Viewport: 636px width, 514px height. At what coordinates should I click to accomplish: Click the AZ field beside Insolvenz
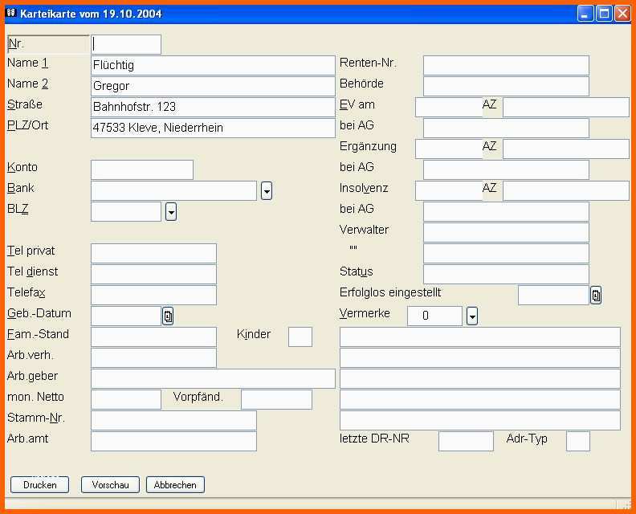[566, 190]
